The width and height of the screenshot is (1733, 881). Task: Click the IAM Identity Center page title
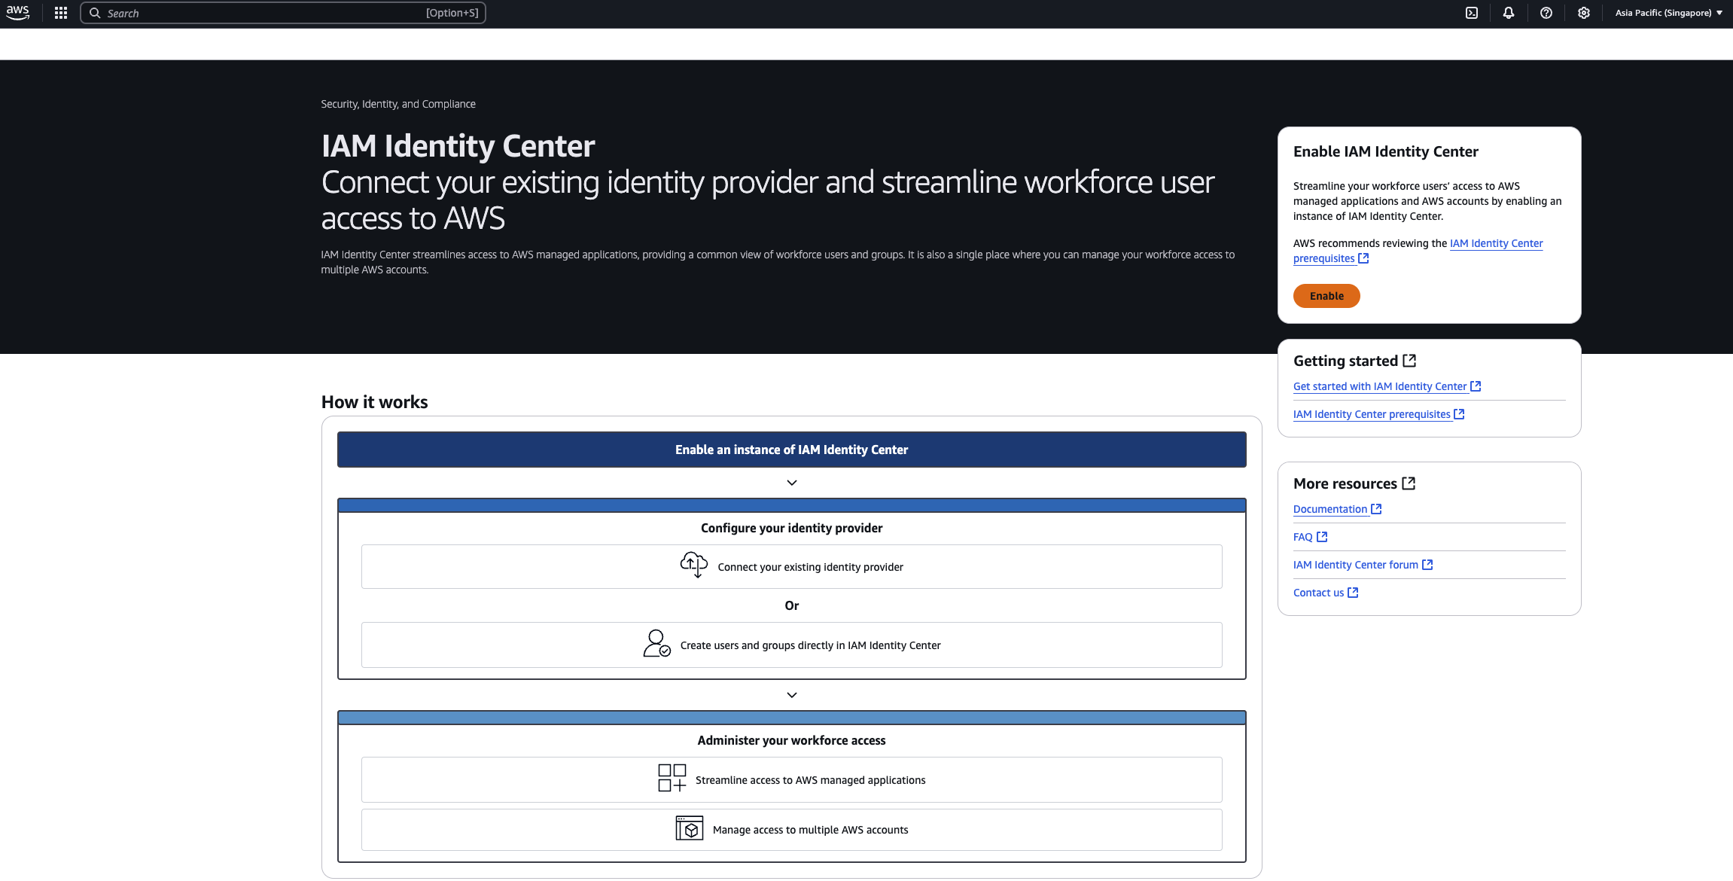pyautogui.click(x=458, y=146)
